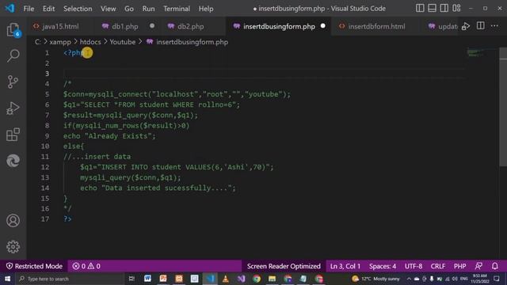Screen dimensions: 507x285
Task: Open the Go menu
Action: [129, 9]
